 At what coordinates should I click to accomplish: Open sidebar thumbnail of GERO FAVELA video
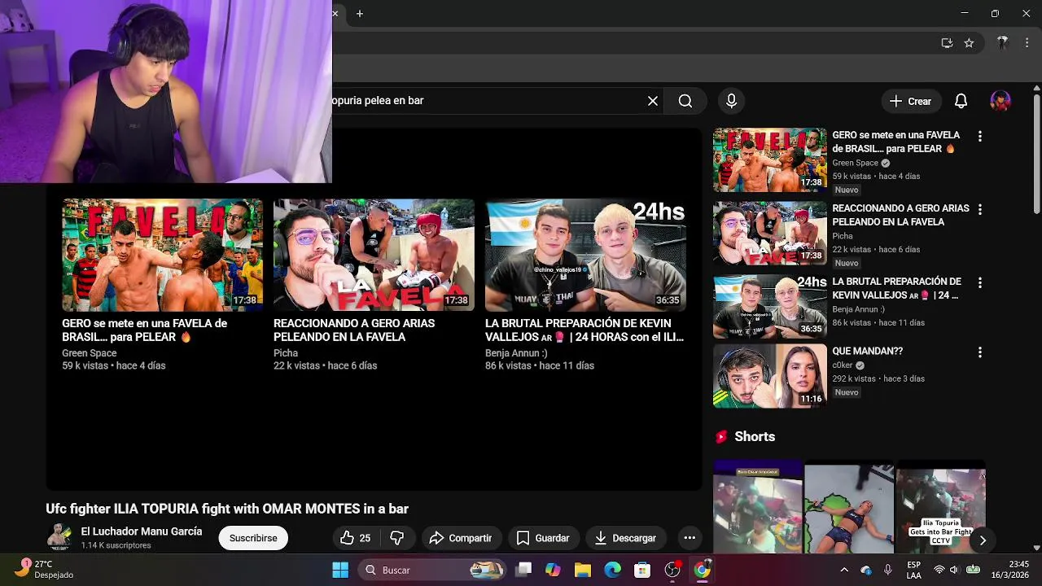tap(769, 160)
